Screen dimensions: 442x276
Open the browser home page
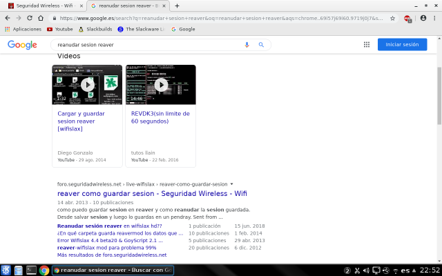click(41, 18)
